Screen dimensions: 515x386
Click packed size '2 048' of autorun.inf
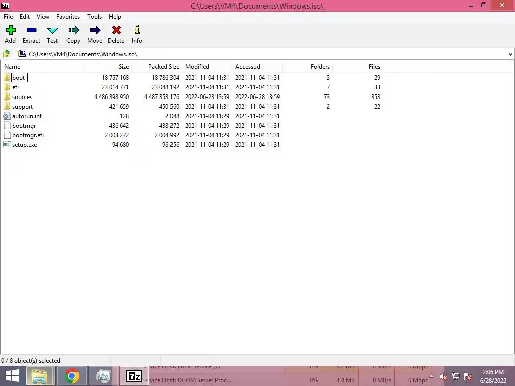click(172, 116)
